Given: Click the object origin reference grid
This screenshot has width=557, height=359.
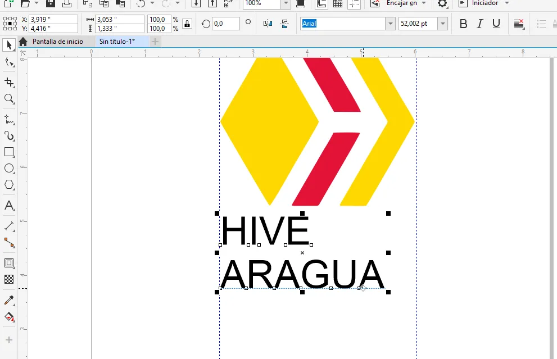Looking at the screenshot, I should point(10,24).
